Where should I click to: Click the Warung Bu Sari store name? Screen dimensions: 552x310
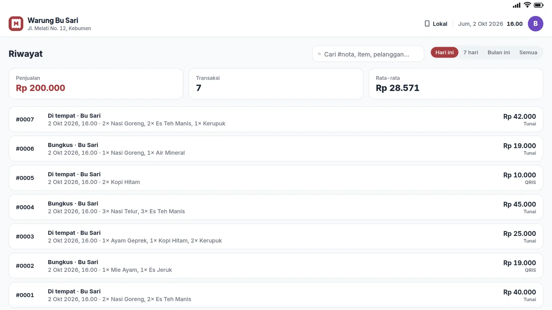[x=53, y=20]
